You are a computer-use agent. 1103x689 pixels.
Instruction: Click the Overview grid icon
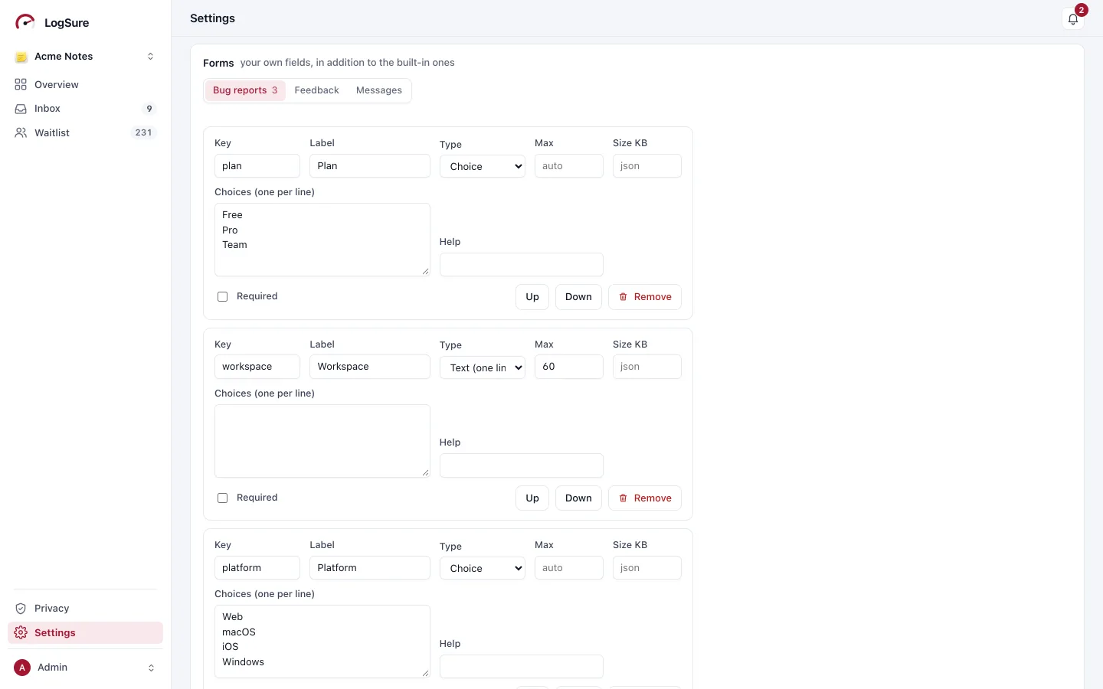point(21,84)
